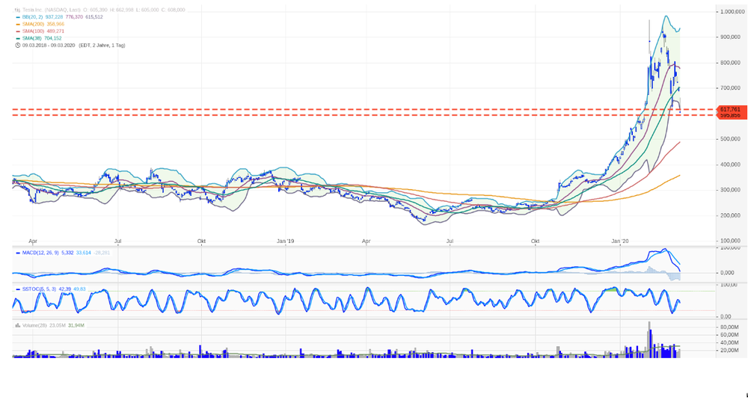Click the green dash marker before SMA(38)

pyautogui.click(x=18, y=38)
